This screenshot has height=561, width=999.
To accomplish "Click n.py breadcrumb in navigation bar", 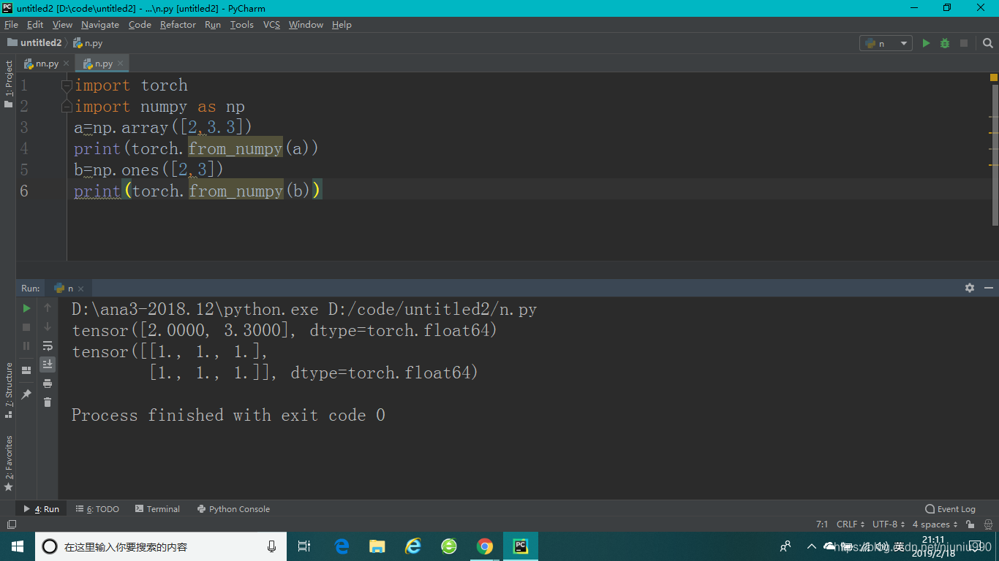I will click(88, 43).
